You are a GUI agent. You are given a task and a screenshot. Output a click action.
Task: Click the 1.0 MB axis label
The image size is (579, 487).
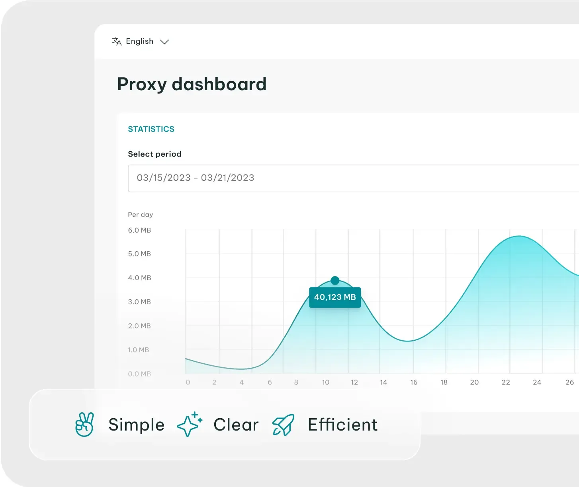pos(138,350)
